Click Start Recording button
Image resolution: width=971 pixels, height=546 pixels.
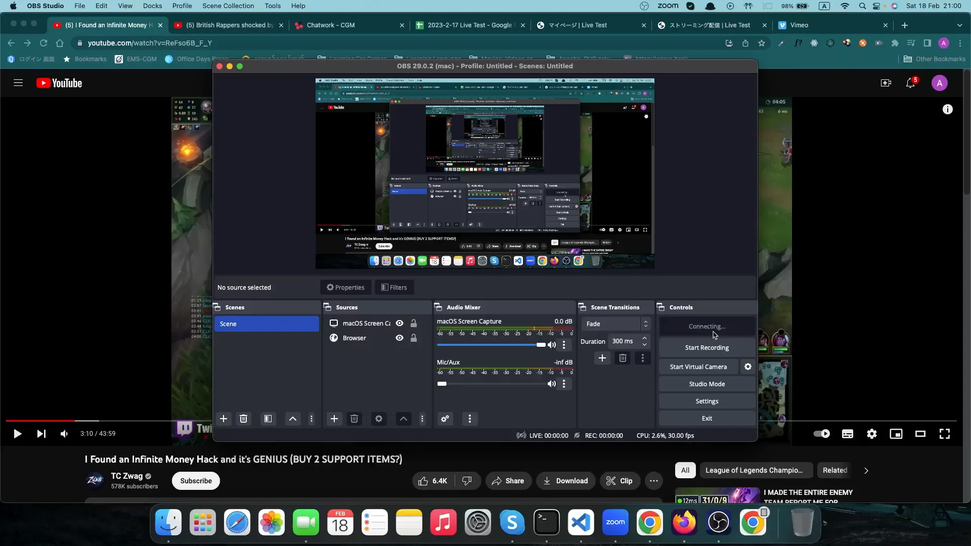(x=707, y=348)
